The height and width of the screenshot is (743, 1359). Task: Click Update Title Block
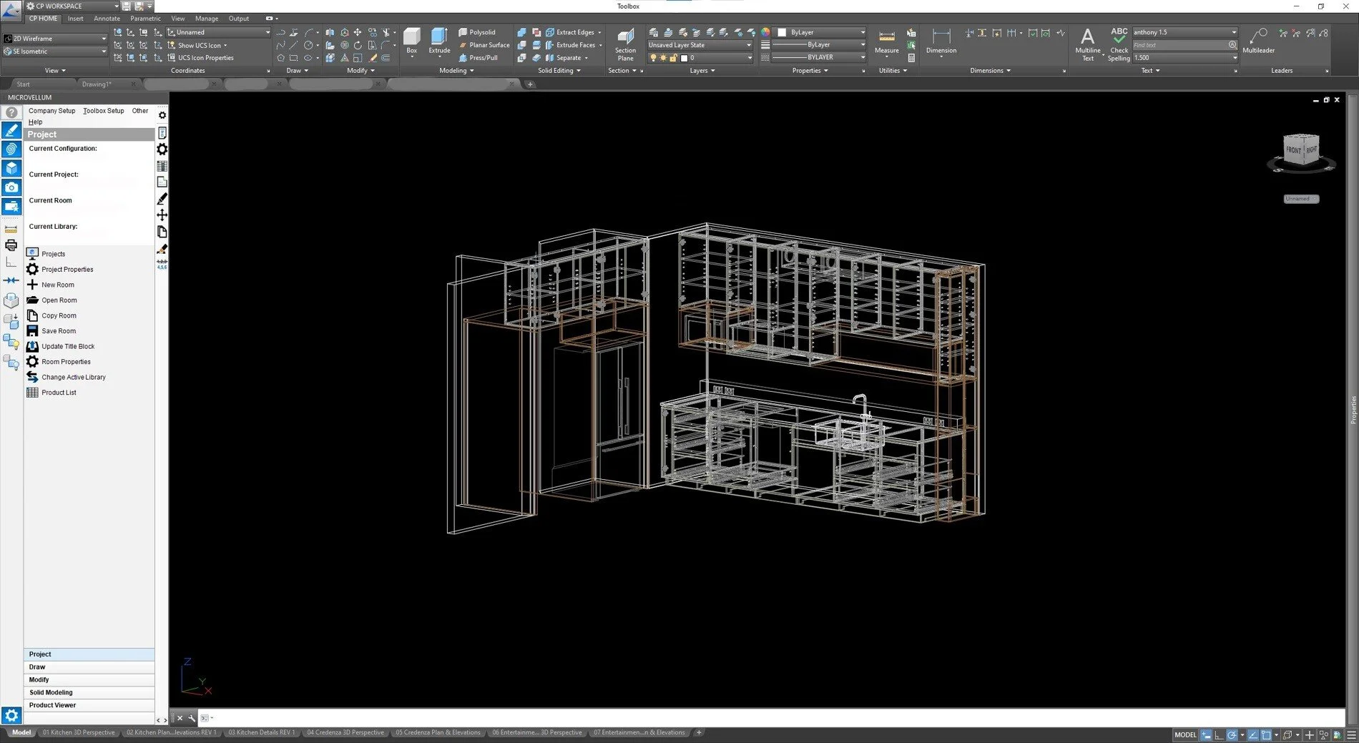(x=61, y=346)
